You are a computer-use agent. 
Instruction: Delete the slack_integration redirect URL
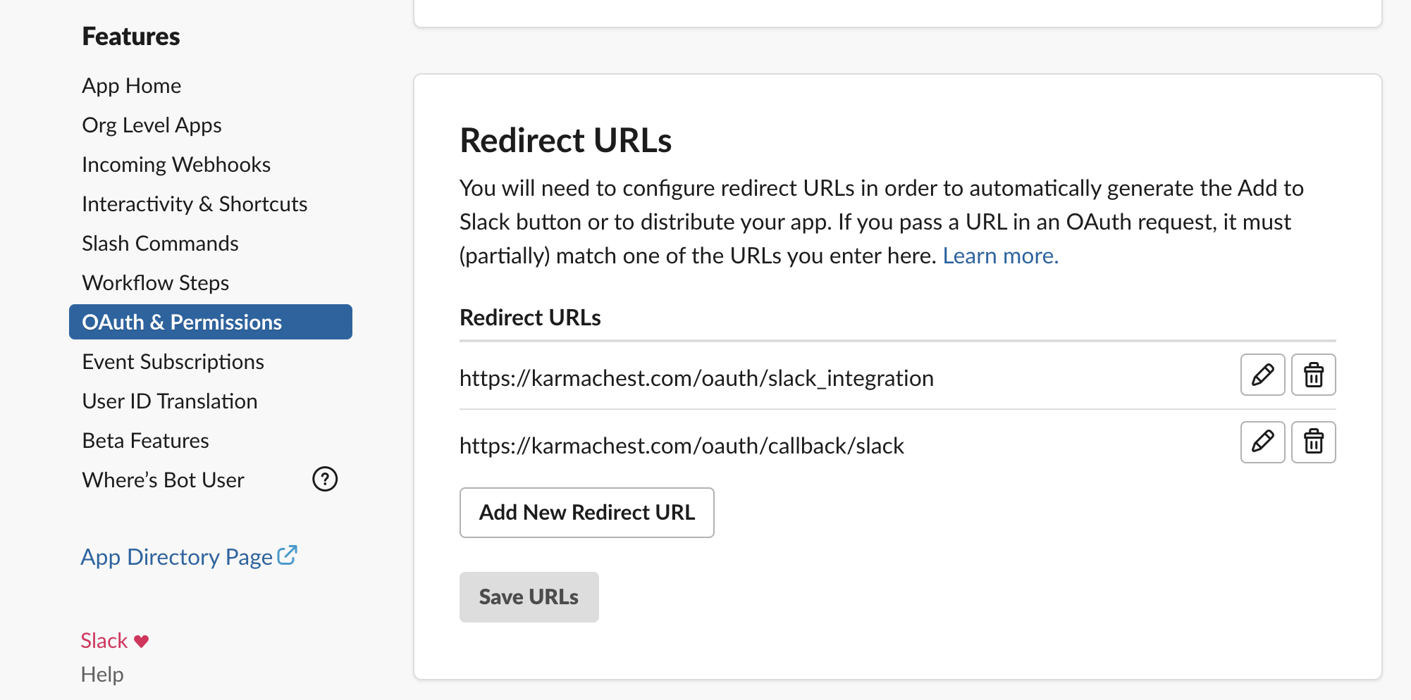click(x=1313, y=375)
